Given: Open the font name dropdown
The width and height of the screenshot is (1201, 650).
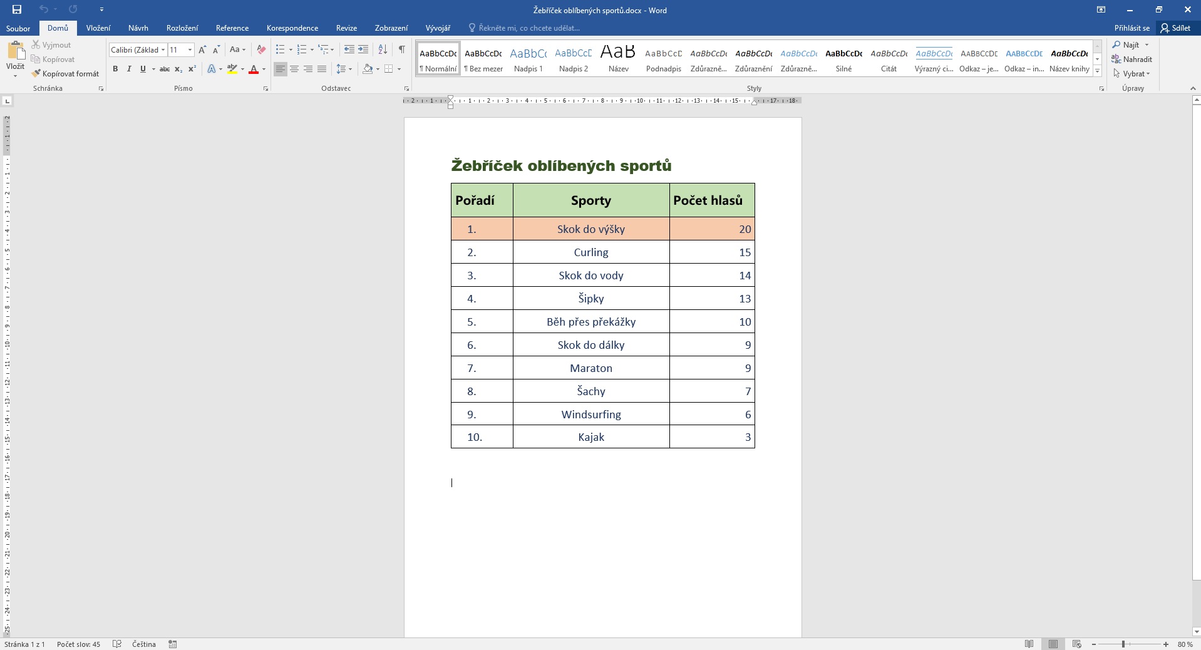Looking at the screenshot, I should [163, 49].
